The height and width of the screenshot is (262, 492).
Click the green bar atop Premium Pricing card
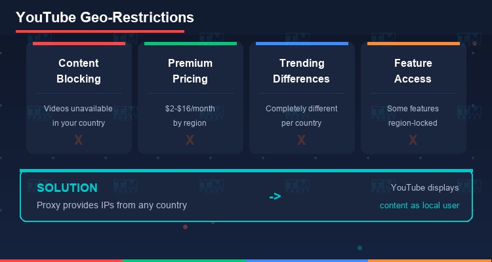coord(190,44)
